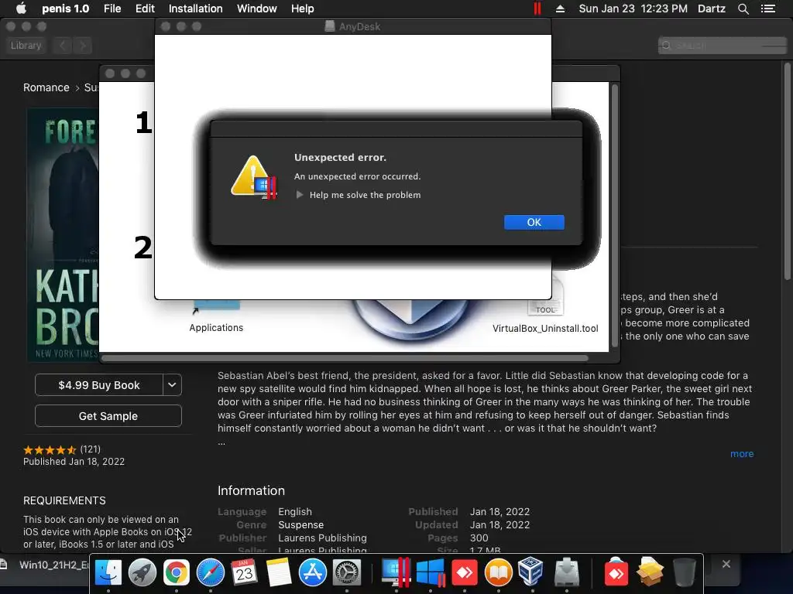Click the eject icon in menu bar
The width and height of the screenshot is (793, 594).
[561, 9]
